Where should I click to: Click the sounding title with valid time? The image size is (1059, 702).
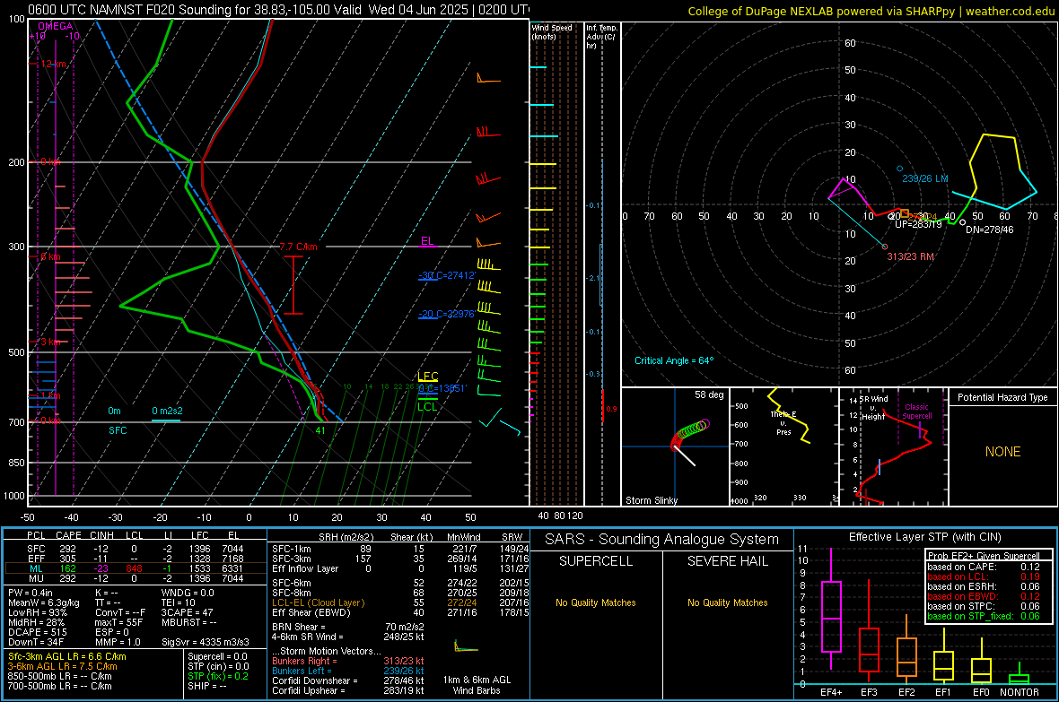[278, 10]
